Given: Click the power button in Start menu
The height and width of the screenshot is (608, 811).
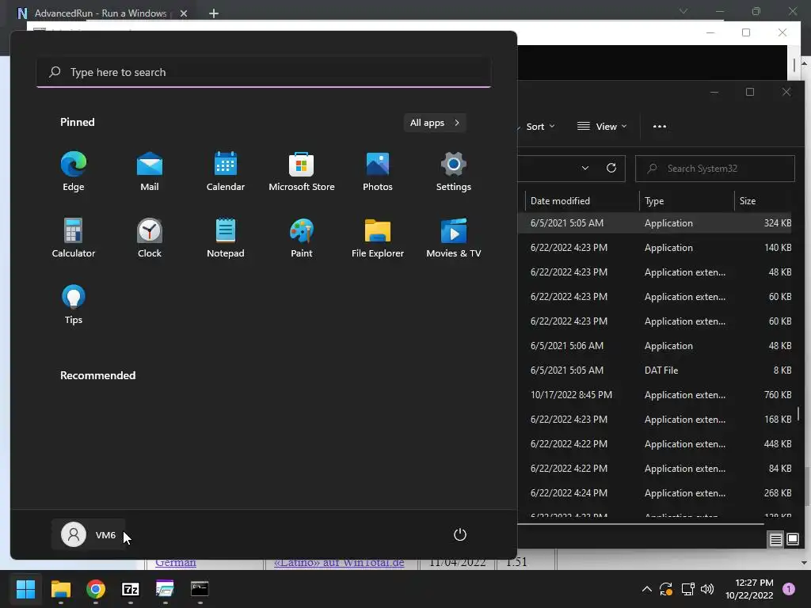Looking at the screenshot, I should (460, 534).
